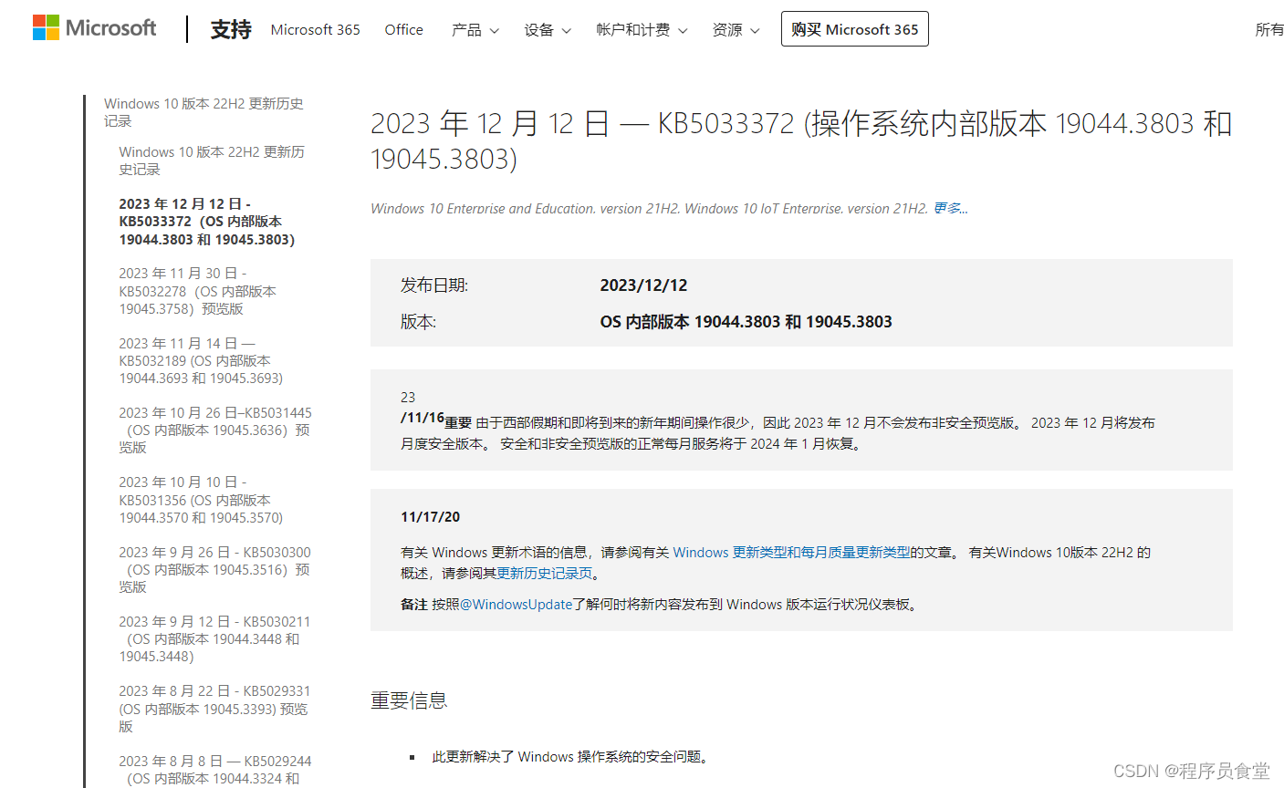Click the Microsoft logo

pyautogui.click(x=95, y=28)
